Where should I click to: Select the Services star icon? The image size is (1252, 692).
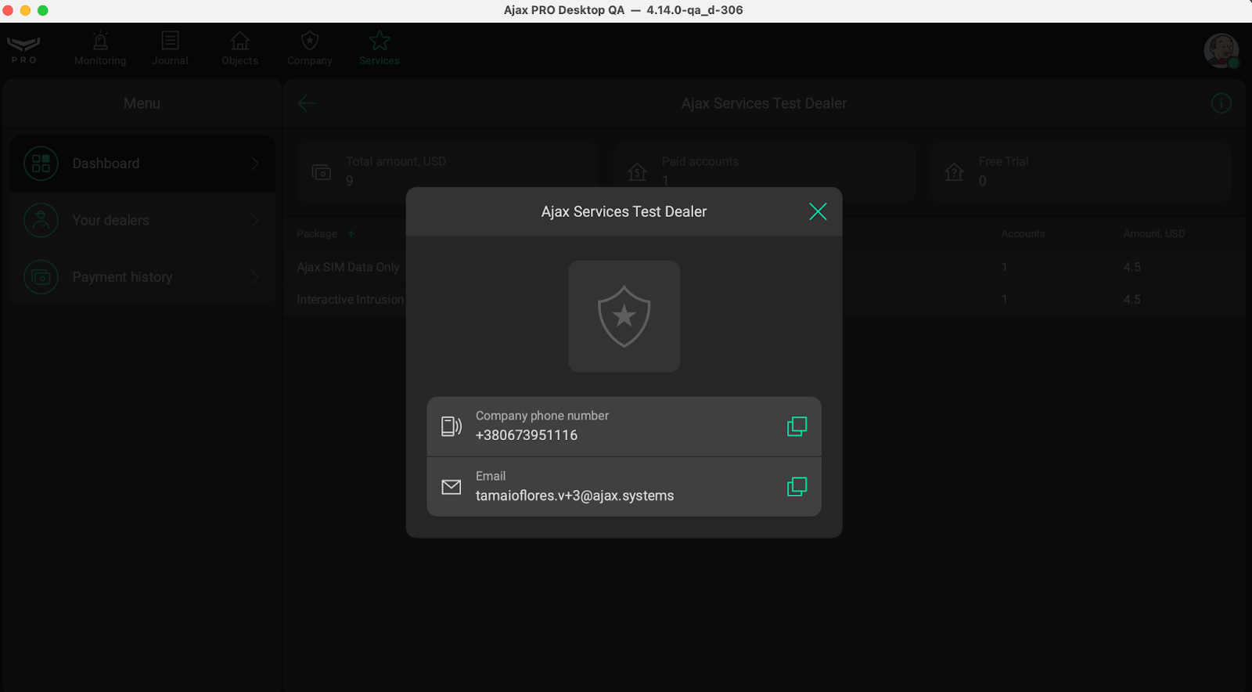tap(380, 41)
